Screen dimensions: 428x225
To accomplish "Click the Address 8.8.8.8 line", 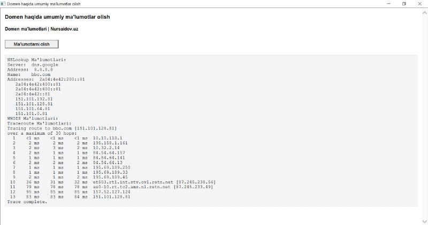I will [30, 69].
